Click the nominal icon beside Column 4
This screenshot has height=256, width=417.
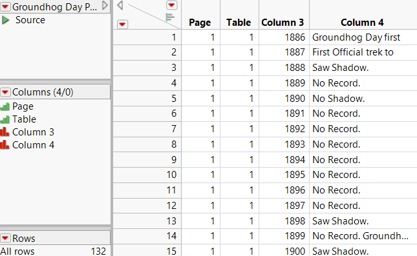(x=5, y=145)
